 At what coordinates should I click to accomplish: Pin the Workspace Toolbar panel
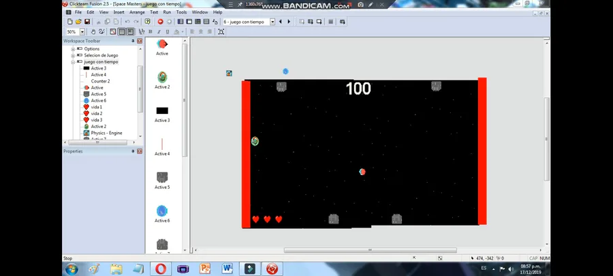coord(133,41)
